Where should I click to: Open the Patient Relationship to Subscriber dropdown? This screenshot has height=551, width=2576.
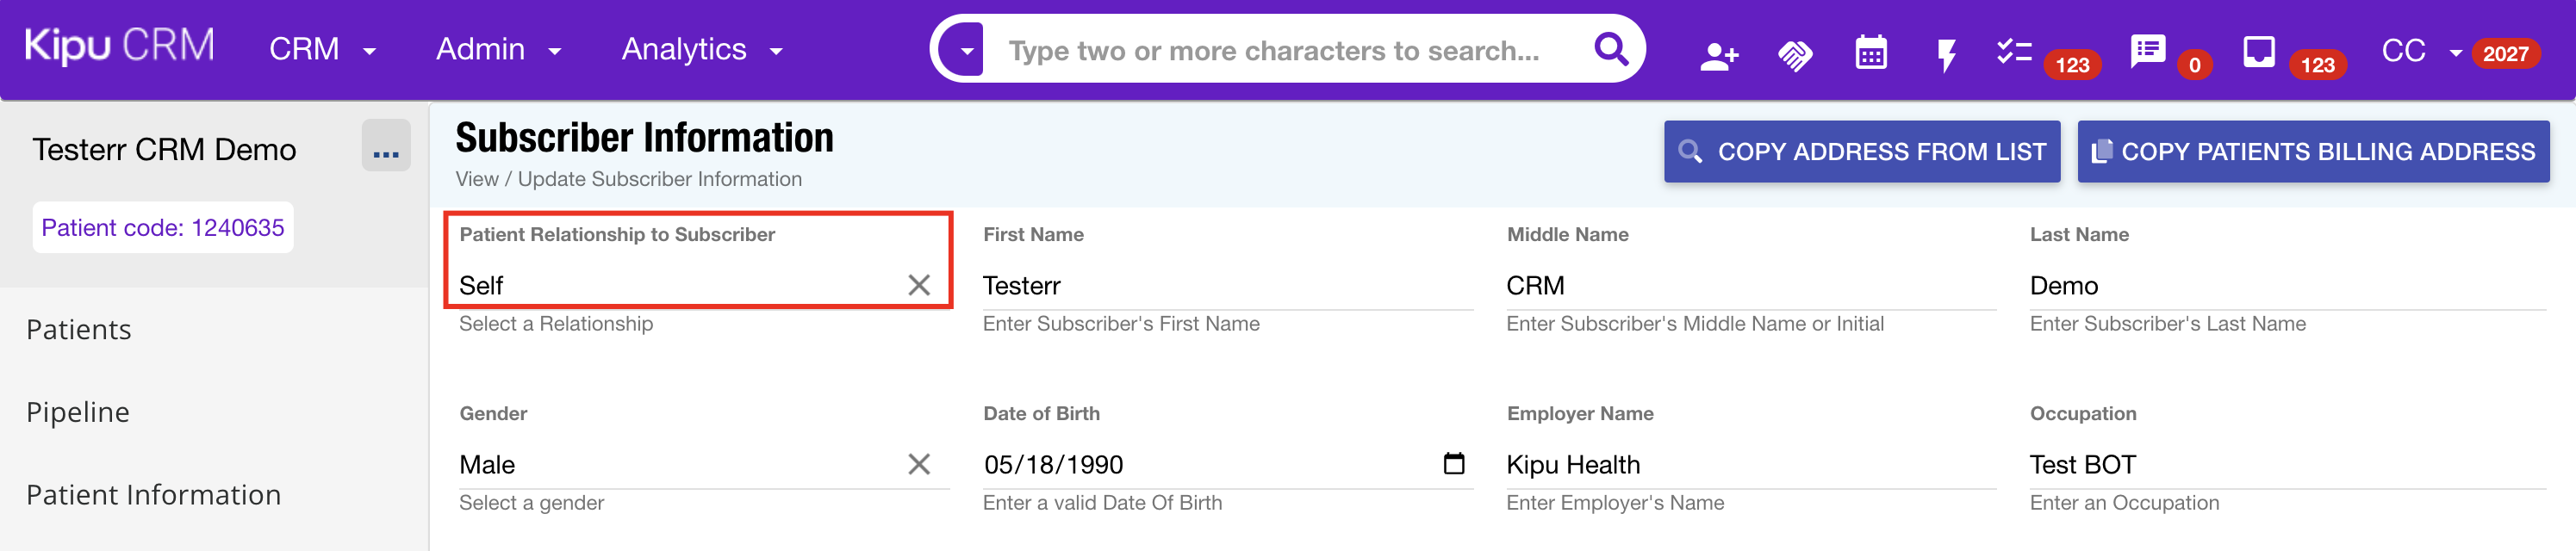(680, 285)
